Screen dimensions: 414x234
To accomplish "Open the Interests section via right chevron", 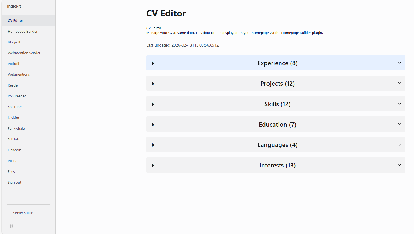I will (399, 165).
